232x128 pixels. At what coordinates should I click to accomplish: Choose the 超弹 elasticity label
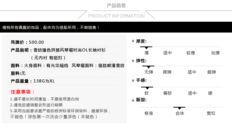tap(212, 72)
